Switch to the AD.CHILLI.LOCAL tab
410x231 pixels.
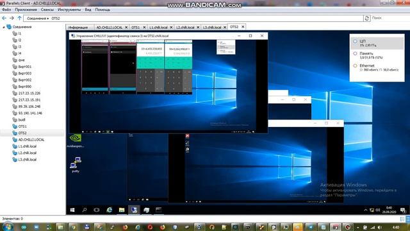coord(110,27)
